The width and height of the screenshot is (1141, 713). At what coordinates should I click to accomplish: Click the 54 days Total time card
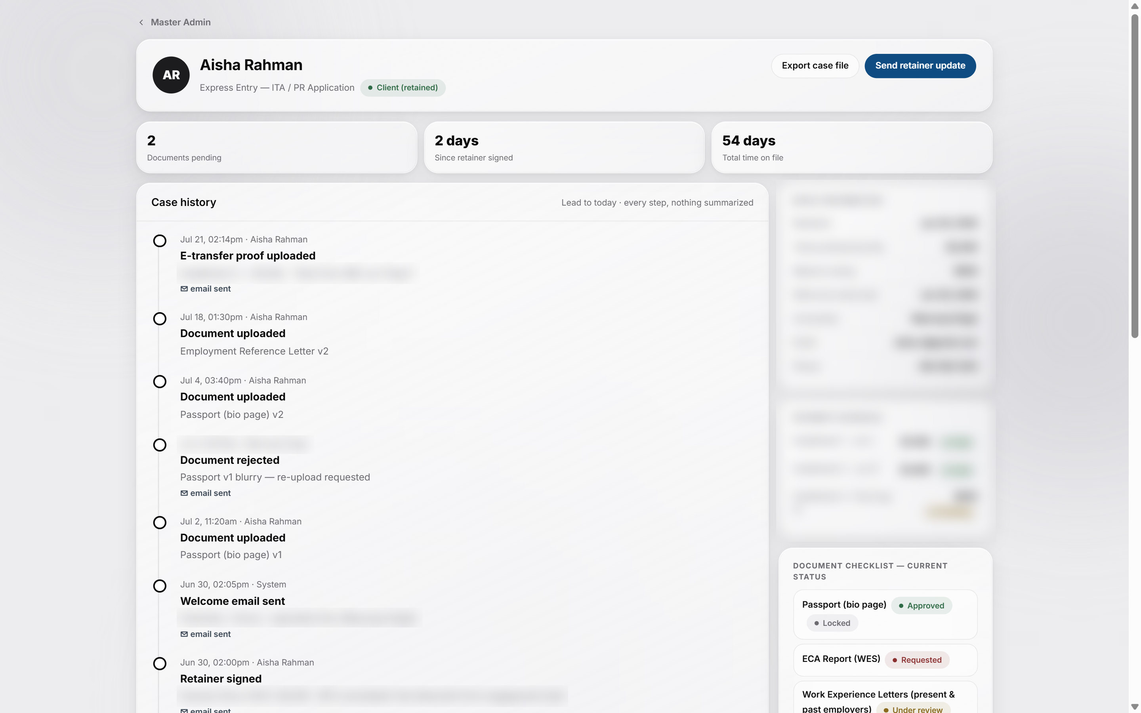click(851, 148)
